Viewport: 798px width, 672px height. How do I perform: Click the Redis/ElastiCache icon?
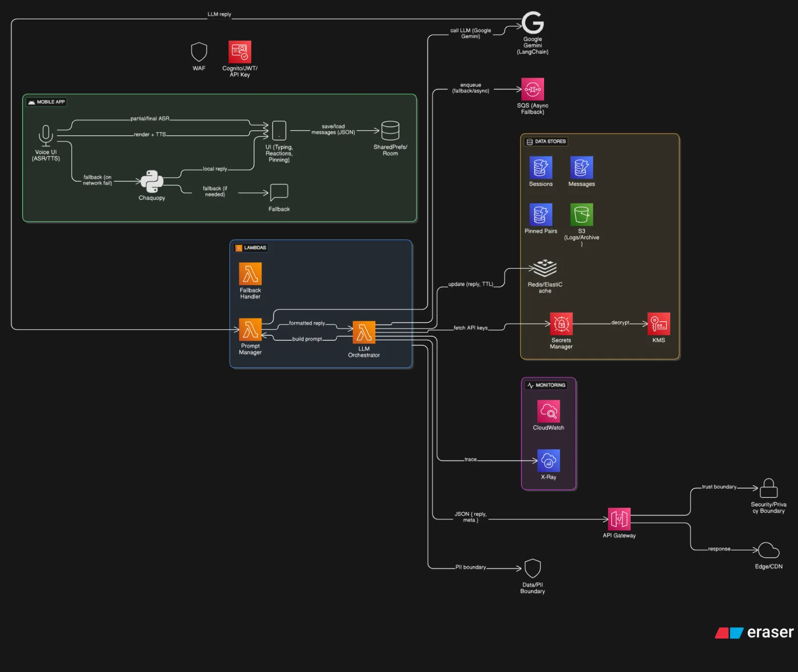[545, 268]
